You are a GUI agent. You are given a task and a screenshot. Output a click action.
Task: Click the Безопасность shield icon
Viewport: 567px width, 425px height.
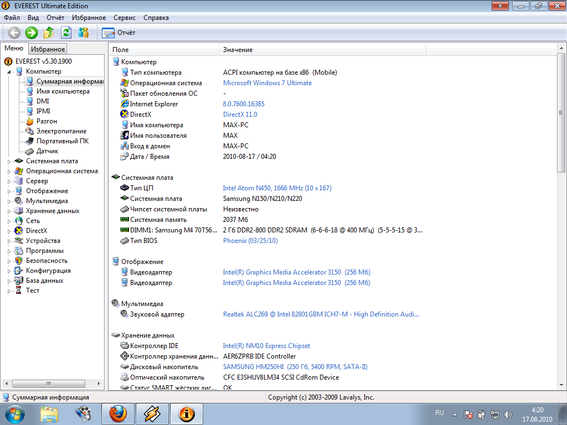(19, 261)
